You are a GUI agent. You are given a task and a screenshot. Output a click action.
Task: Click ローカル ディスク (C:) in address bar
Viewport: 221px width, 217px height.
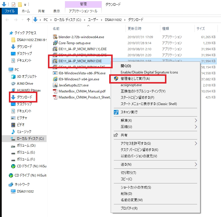68,20
